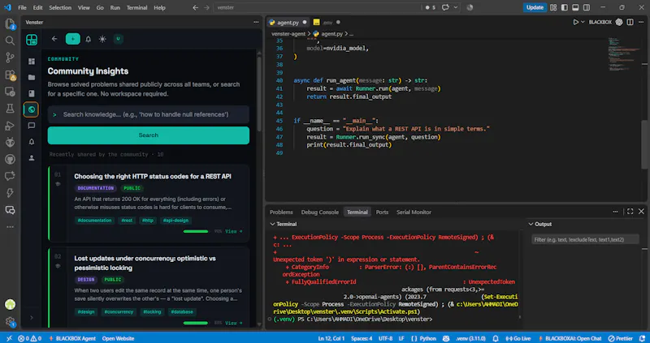This screenshot has height=343, width=650.
Task: Open View link on HTTP status codes card
Action: (x=234, y=231)
